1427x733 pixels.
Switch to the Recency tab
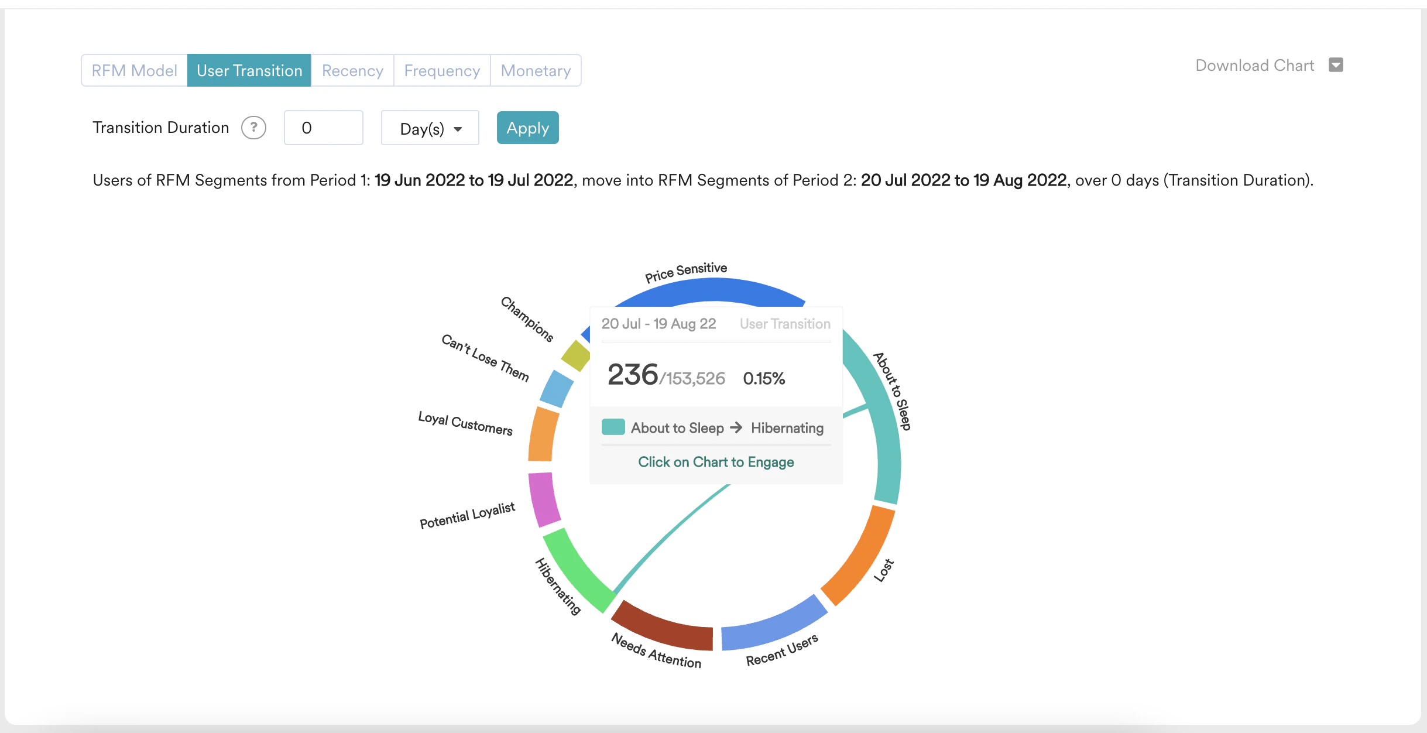pos(352,70)
